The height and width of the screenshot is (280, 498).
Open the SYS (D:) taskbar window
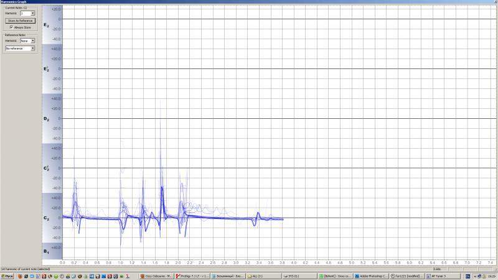299,275
